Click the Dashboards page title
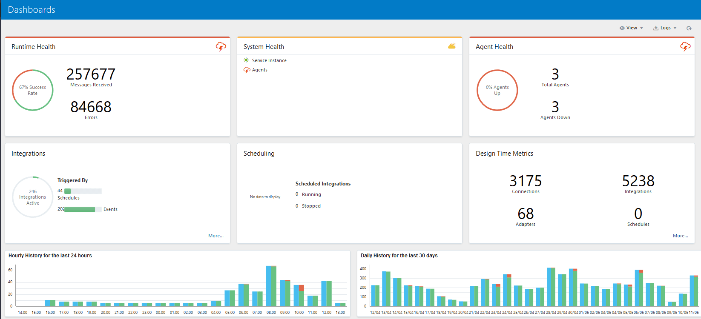Viewport: 701px width, 319px height. pos(32,10)
